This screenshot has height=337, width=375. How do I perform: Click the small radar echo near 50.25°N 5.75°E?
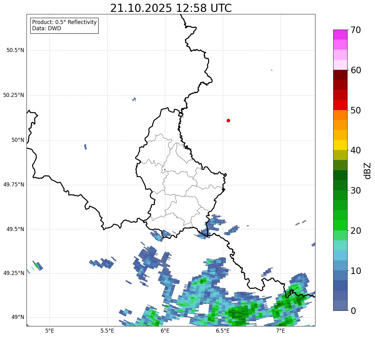pos(134,99)
